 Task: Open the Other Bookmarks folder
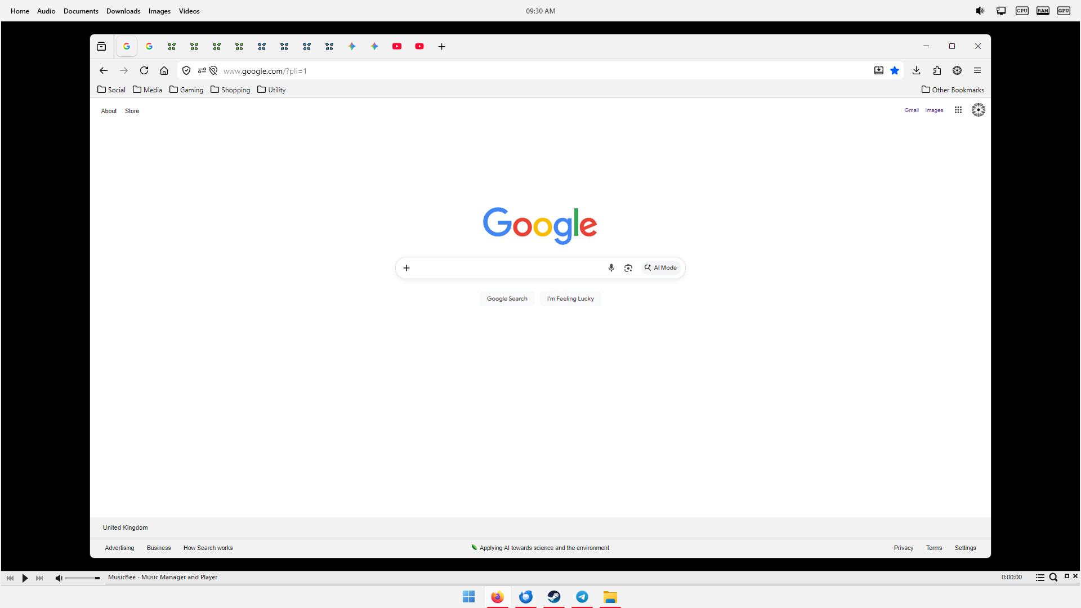pos(953,90)
